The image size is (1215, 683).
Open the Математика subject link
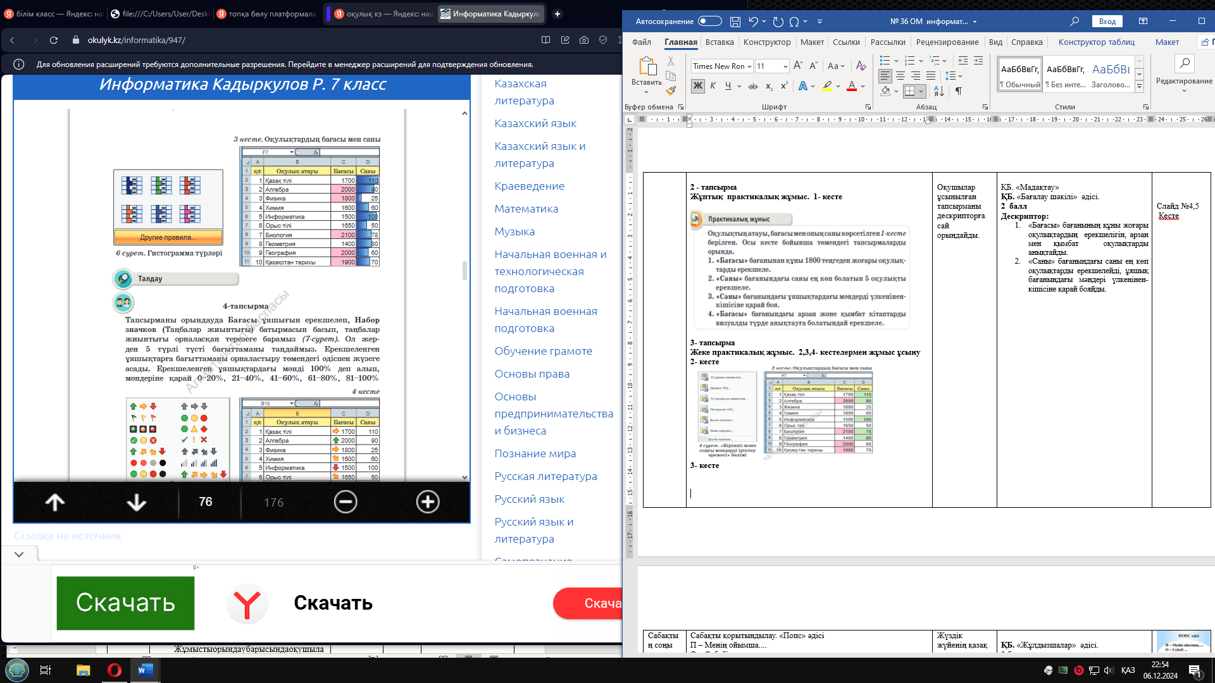(x=526, y=209)
